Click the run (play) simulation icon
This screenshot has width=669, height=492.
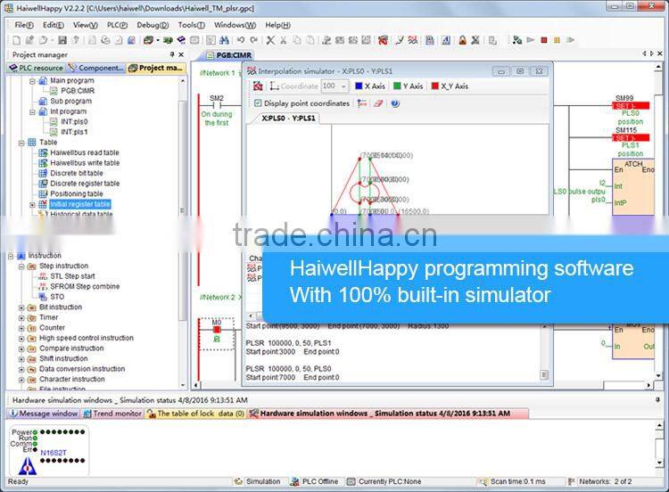[531, 40]
